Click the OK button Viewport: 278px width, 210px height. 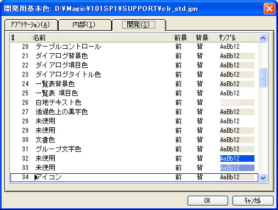[x=208, y=201]
